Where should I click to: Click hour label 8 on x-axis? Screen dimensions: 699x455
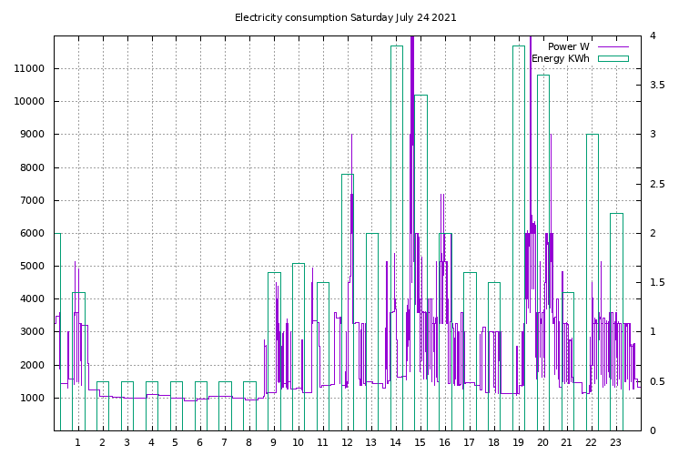click(x=248, y=442)
